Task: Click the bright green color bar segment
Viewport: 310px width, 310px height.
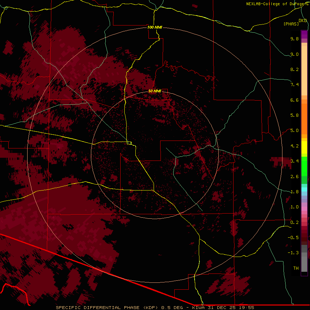Action: (304, 166)
